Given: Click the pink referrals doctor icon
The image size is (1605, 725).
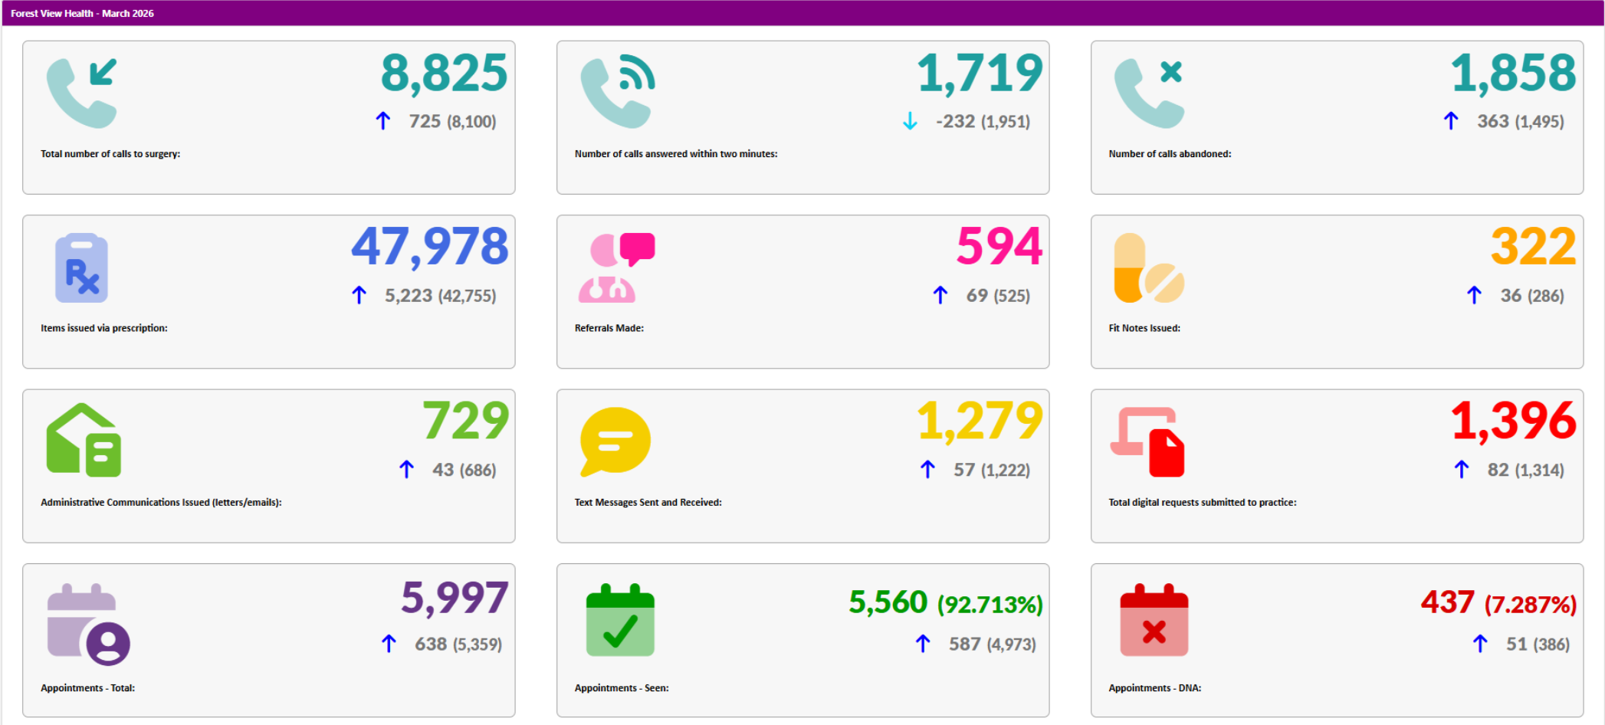Looking at the screenshot, I should pyautogui.click(x=617, y=267).
